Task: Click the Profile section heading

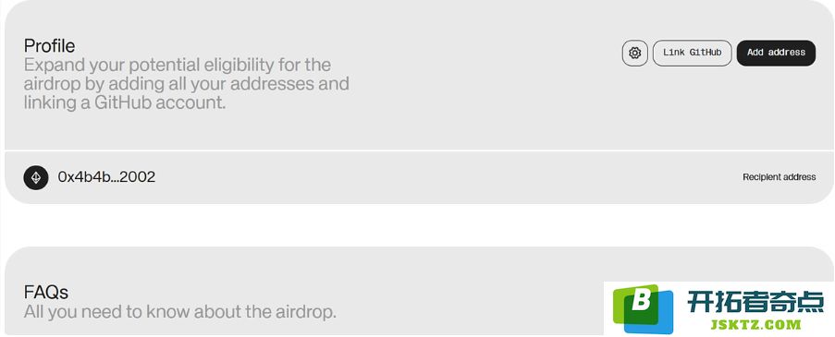Action: click(x=50, y=46)
